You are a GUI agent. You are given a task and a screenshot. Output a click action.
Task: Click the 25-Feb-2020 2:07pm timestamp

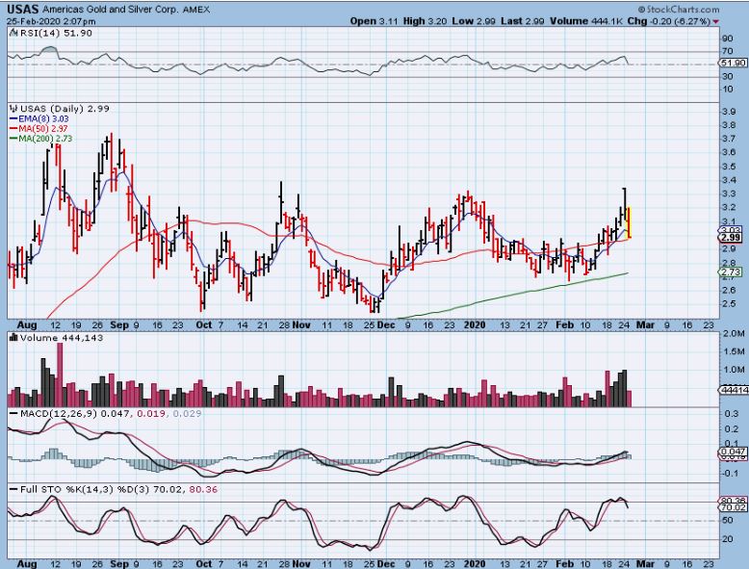tap(51, 21)
